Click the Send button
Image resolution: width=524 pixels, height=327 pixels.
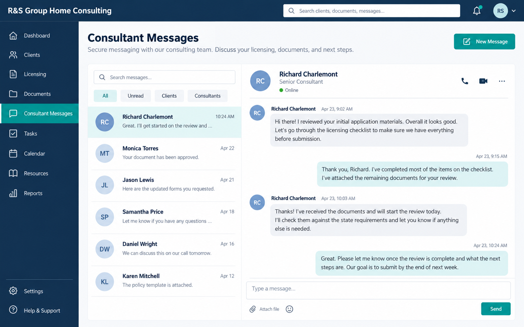(x=496, y=309)
